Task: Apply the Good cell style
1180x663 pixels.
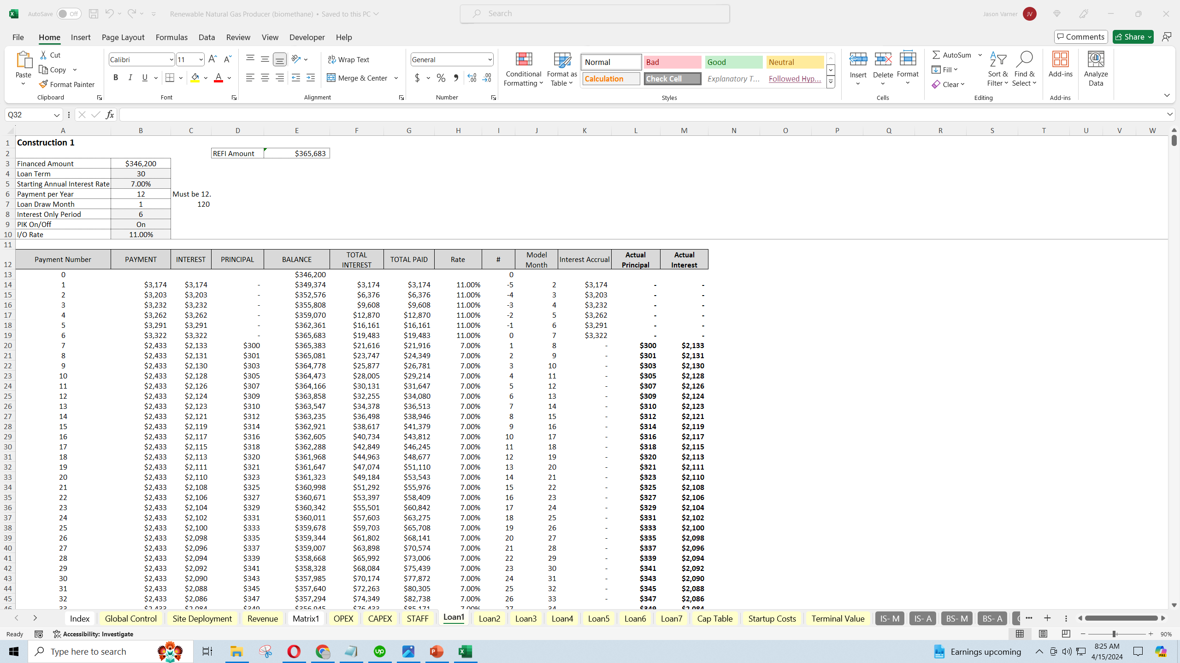Action: [x=734, y=62]
